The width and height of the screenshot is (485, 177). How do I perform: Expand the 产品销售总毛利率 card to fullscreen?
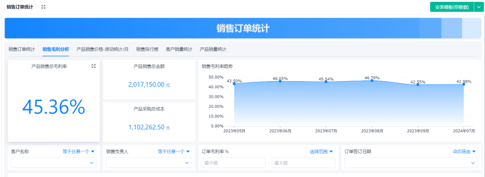click(x=94, y=66)
